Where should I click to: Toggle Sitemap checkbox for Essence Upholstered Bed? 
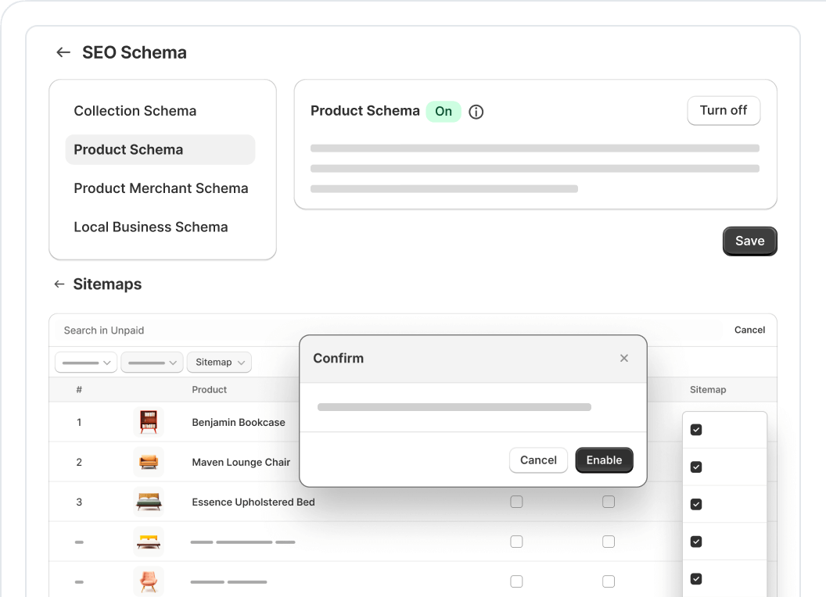coord(696,505)
